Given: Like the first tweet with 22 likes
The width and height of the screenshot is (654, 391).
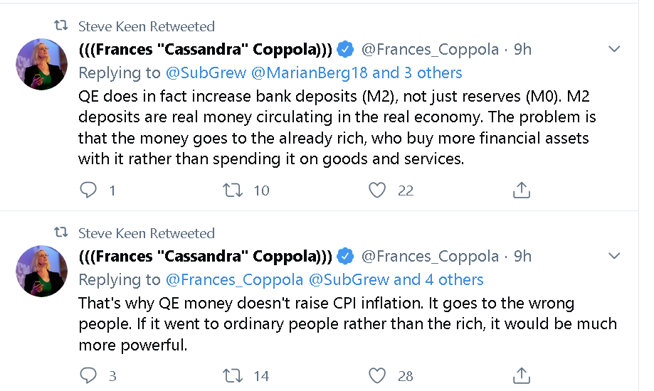Looking at the screenshot, I should (x=377, y=190).
